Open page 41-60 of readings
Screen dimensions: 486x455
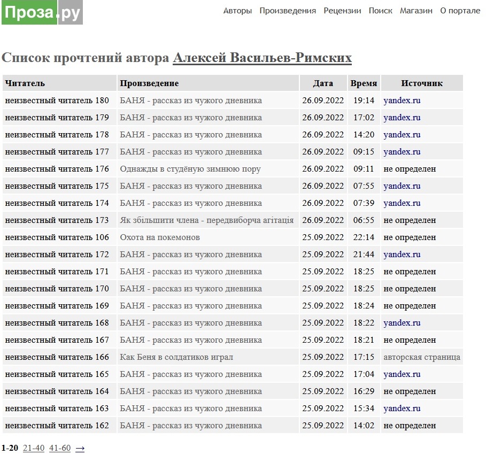pos(60,448)
